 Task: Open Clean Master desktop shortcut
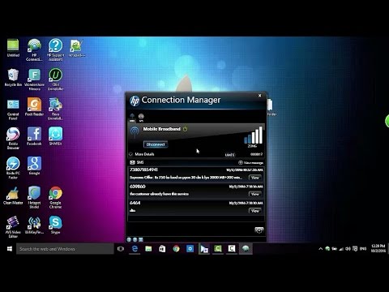pyautogui.click(x=13, y=195)
